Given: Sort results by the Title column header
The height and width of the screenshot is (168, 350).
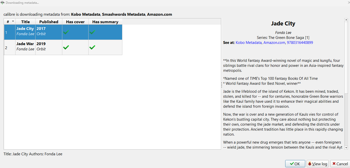Looking at the screenshot, I should pyautogui.click(x=25, y=22).
